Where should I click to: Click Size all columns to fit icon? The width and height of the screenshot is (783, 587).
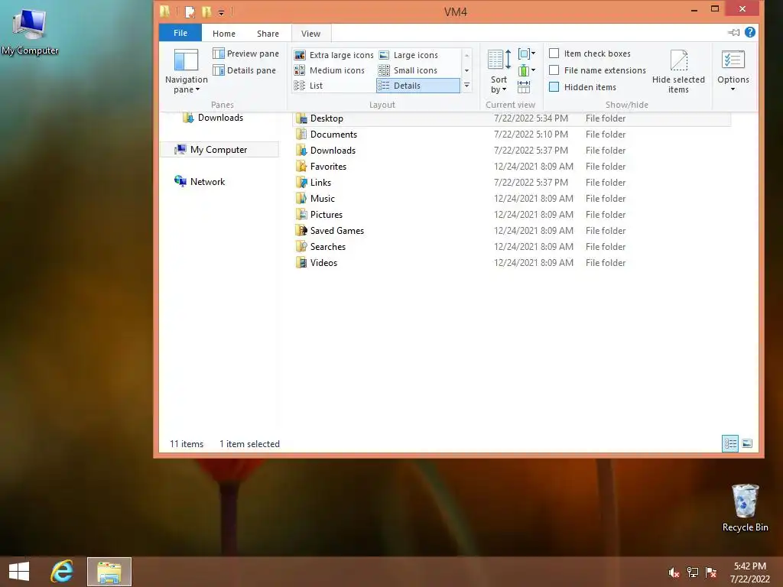[x=524, y=87]
